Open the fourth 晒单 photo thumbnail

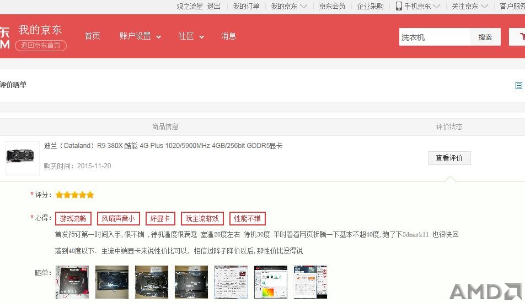(191, 282)
